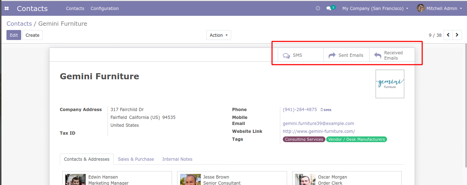467x185 pixels.
Task: Click the Consulting Services tag
Action: [x=304, y=139]
